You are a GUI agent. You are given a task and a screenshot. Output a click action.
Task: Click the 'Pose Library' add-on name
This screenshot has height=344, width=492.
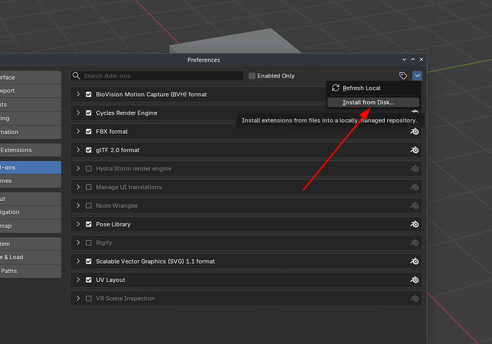(x=113, y=224)
